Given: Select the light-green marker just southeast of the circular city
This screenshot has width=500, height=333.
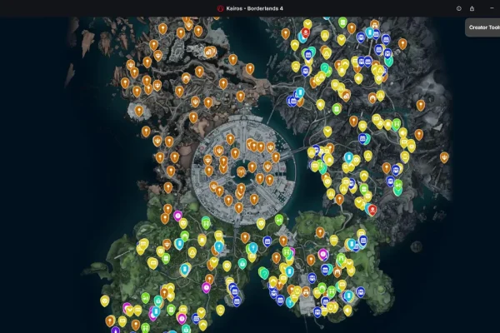Looking at the screenshot, I should tap(279, 220).
